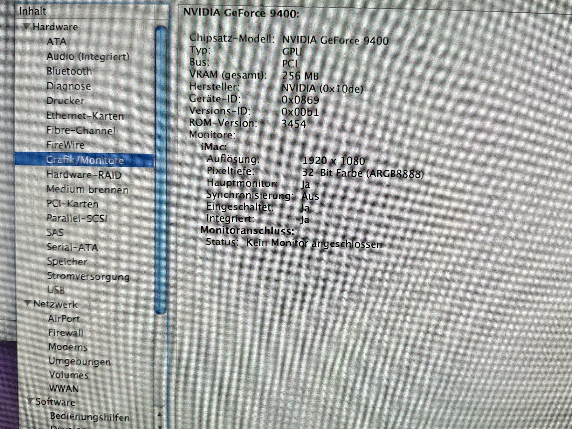Select Volumes under Netzwerk

[69, 375]
